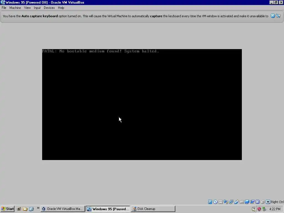Dismiss the Auto capture keyboard notification
Image resolution: width=284 pixels, height=213 pixels.
click(x=273, y=16)
